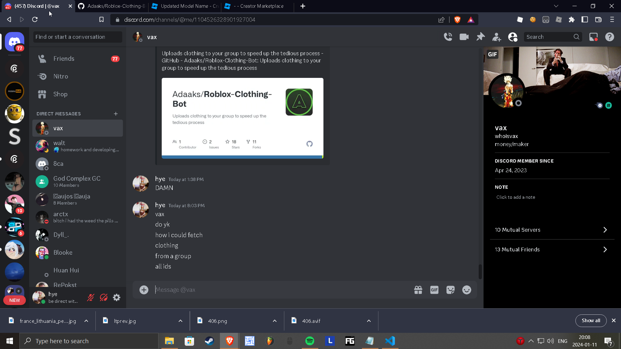621x349 pixels.
Task: Toggle headphone deafen
Action: 103,297
